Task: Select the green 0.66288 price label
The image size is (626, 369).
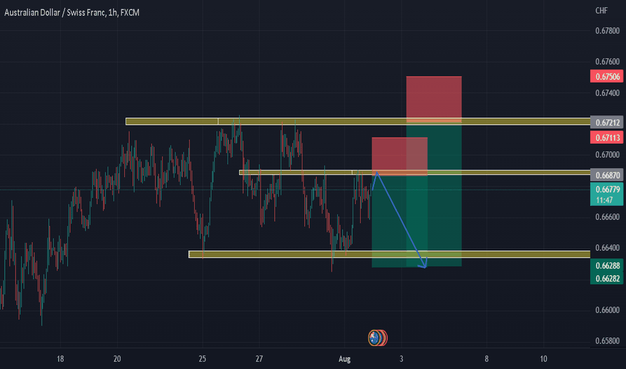Action: 607,266
